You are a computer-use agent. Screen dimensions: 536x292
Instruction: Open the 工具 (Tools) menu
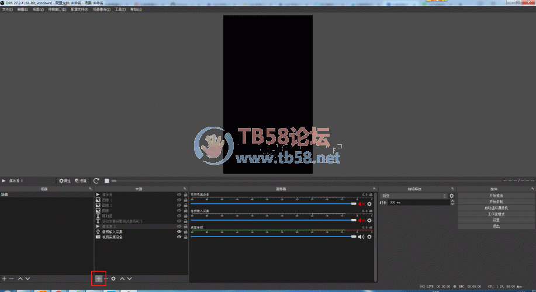coord(120,9)
